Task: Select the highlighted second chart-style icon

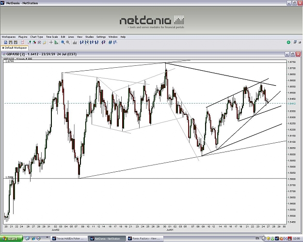Action: point(87,42)
